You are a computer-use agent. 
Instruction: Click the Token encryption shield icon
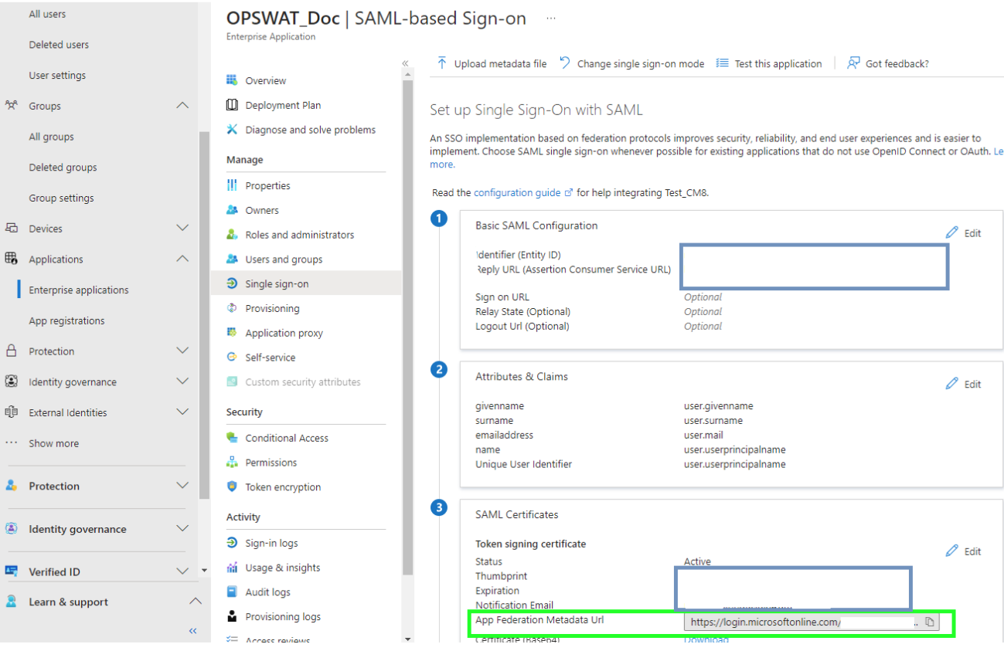click(232, 487)
